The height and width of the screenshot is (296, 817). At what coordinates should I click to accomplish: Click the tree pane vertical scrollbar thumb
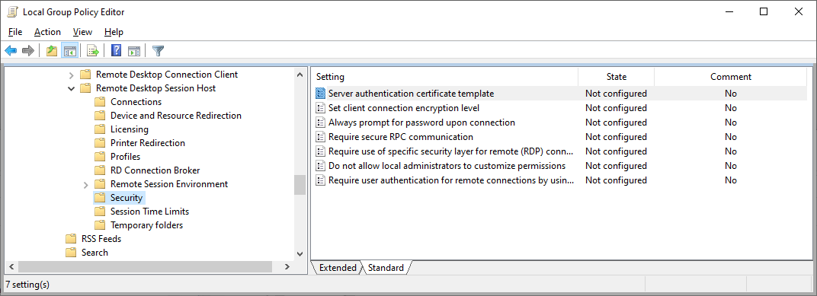click(300, 185)
